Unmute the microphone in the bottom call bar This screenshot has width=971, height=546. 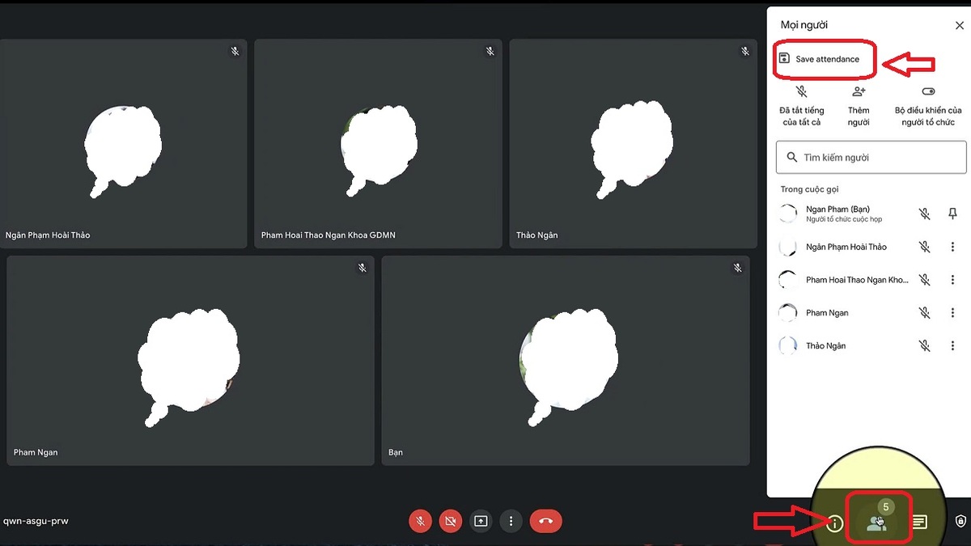420,521
